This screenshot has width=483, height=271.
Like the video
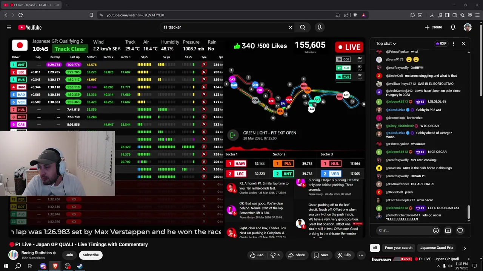point(256,255)
